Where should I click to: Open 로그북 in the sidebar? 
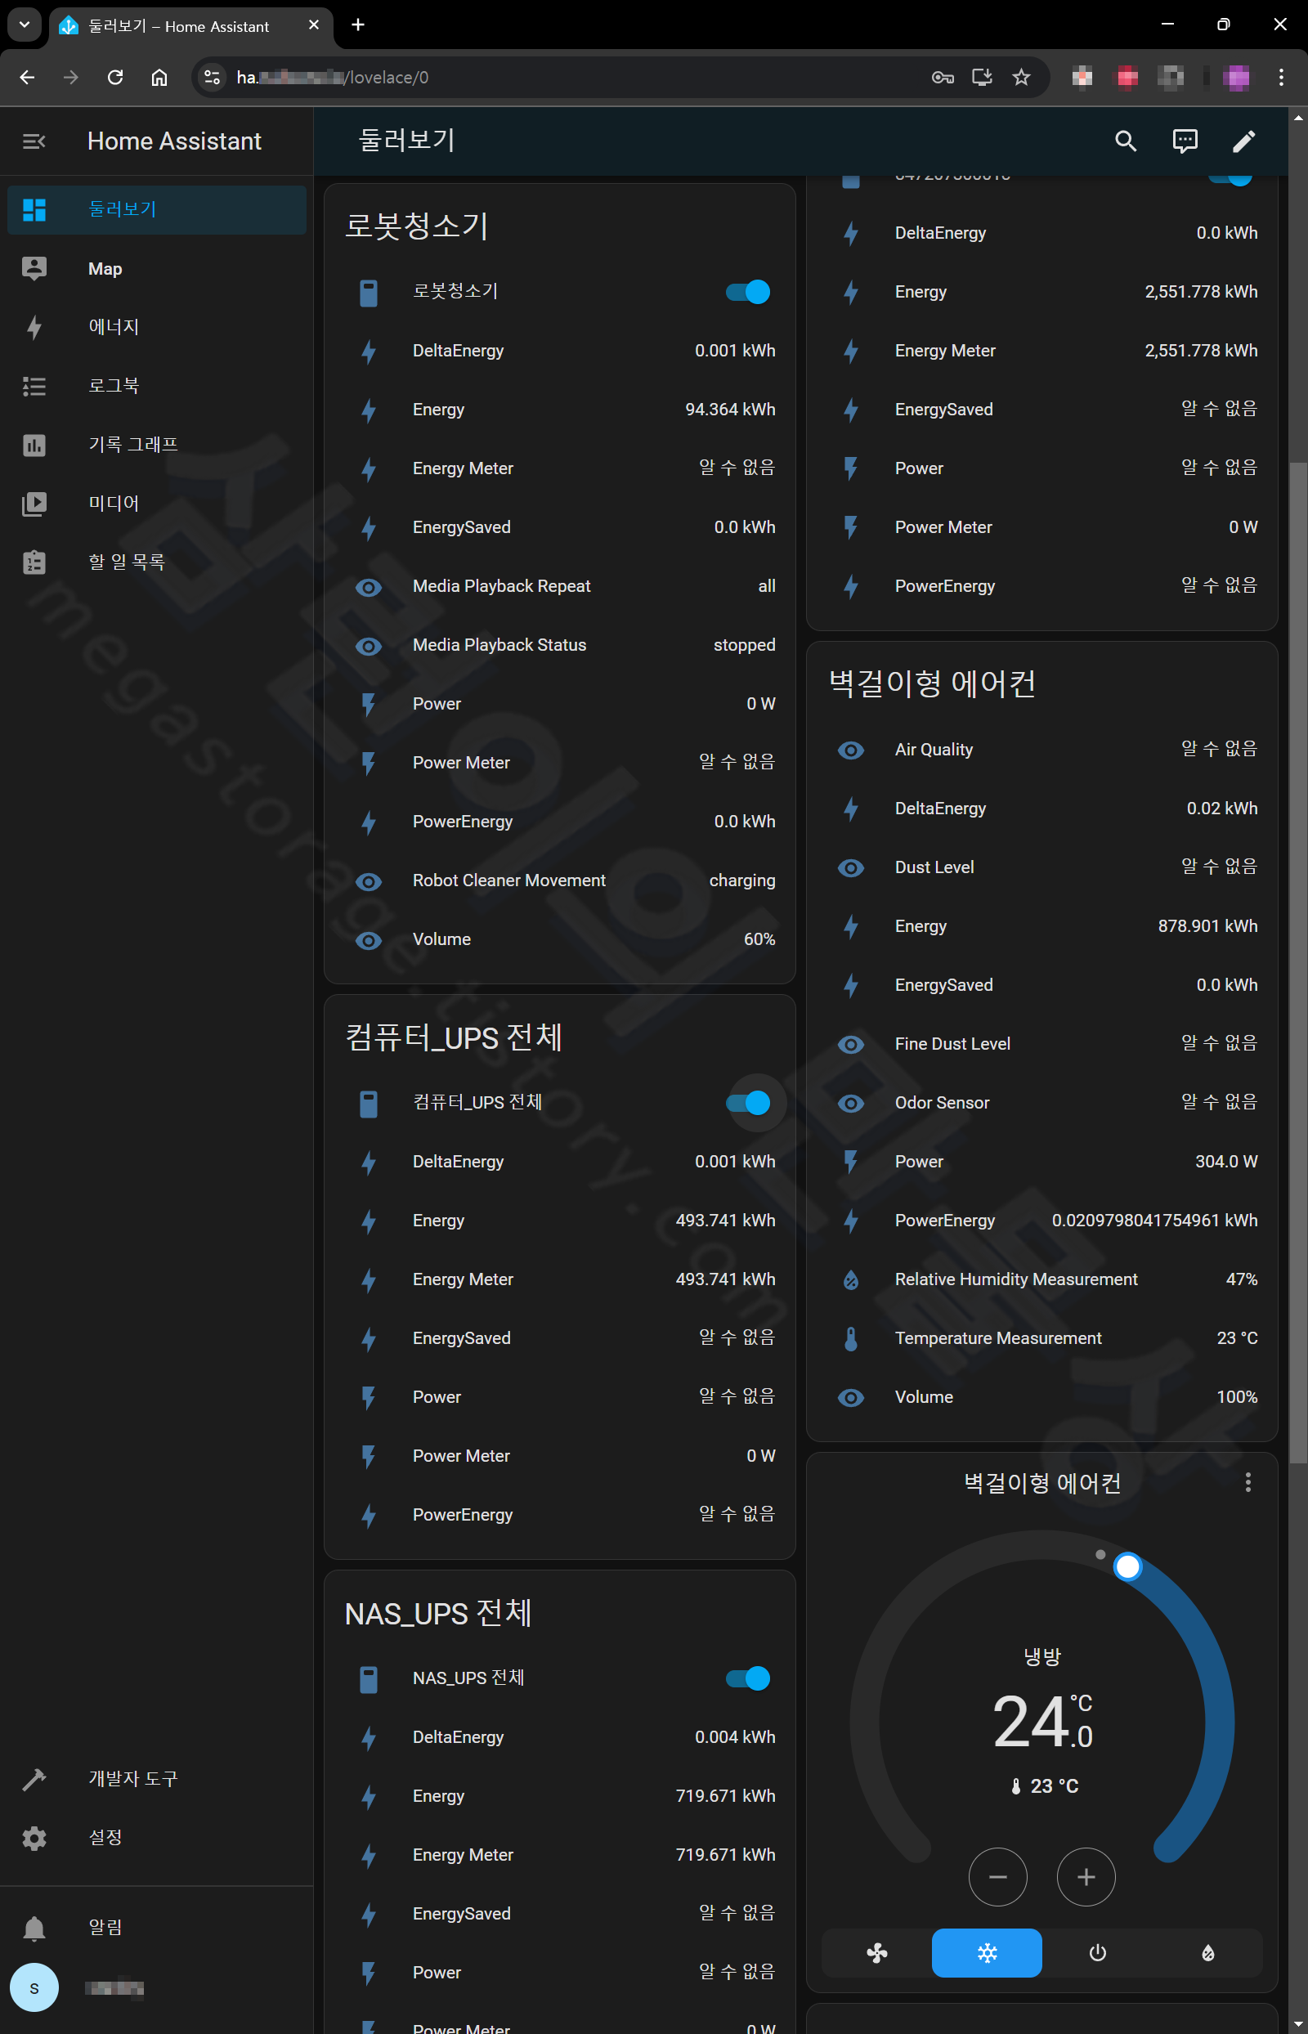click(x=157, y=387)
